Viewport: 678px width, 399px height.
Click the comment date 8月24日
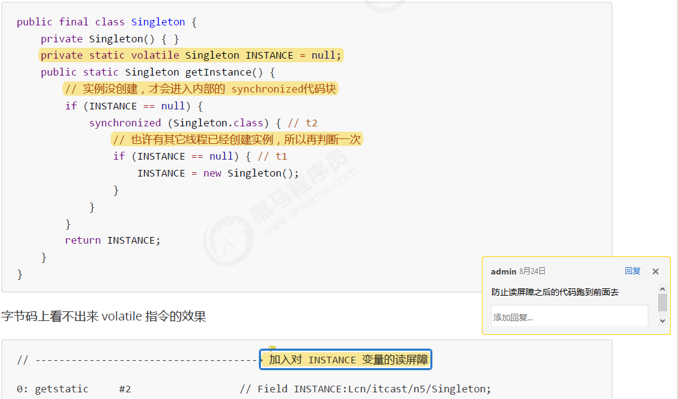pyautogui.click(x=532, y=271)
